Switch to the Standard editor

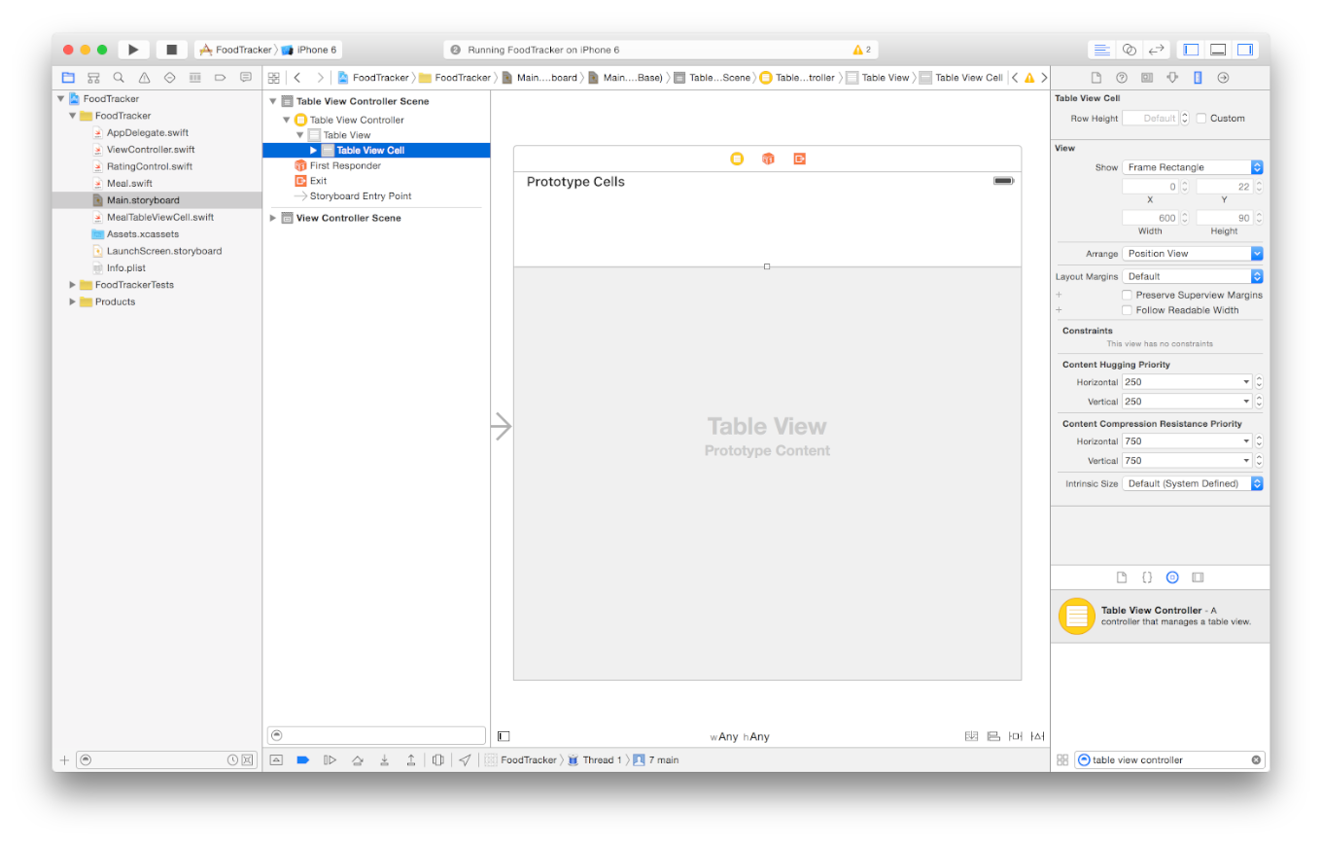point(1101,50)
